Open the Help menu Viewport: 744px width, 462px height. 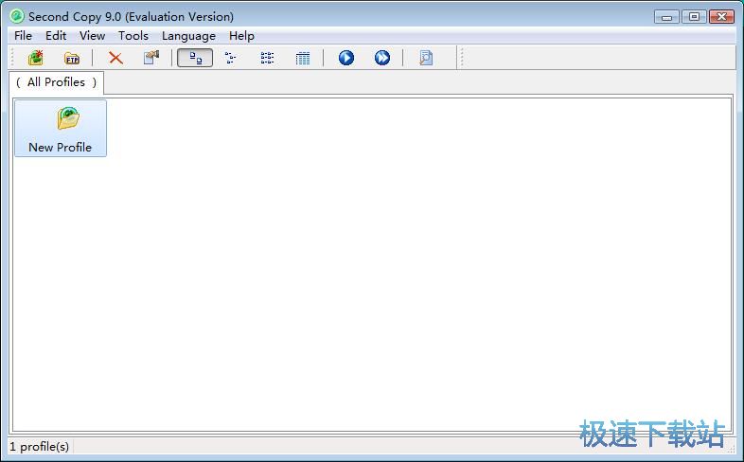point(241,36)
